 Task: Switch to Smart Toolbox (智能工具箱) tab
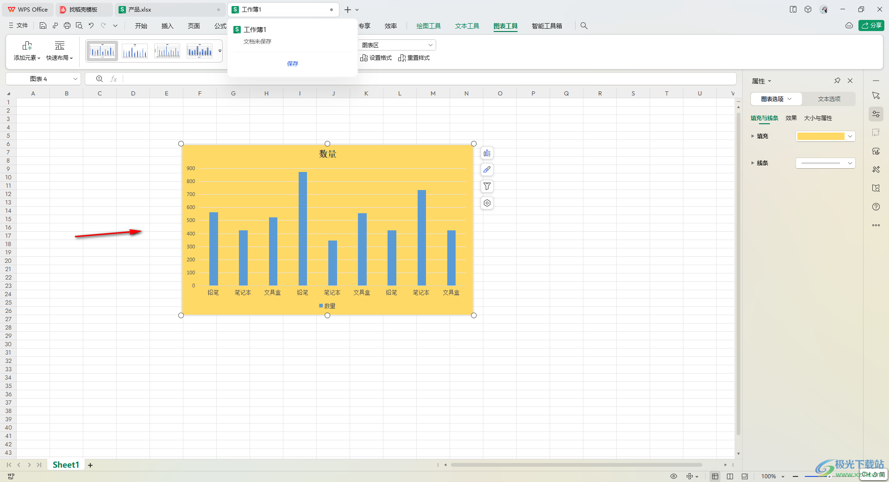(x=547, y=26)
